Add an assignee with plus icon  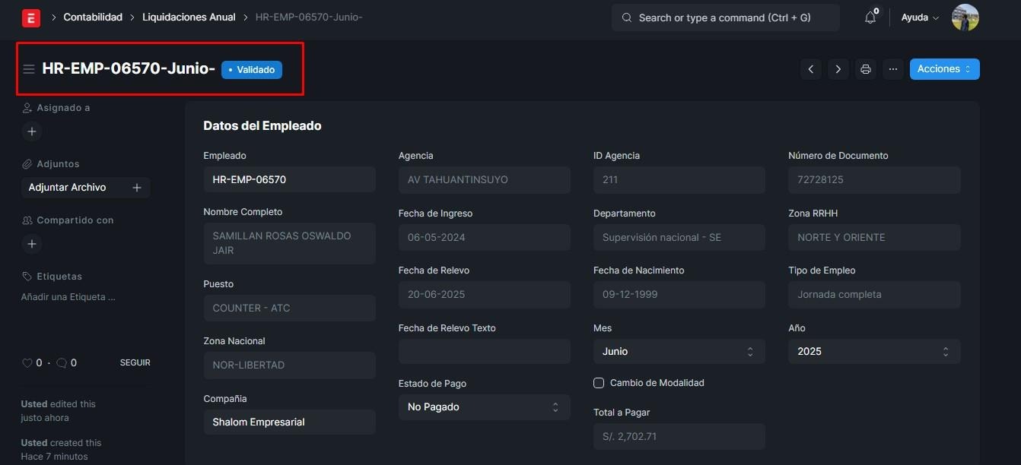(32, 131)
